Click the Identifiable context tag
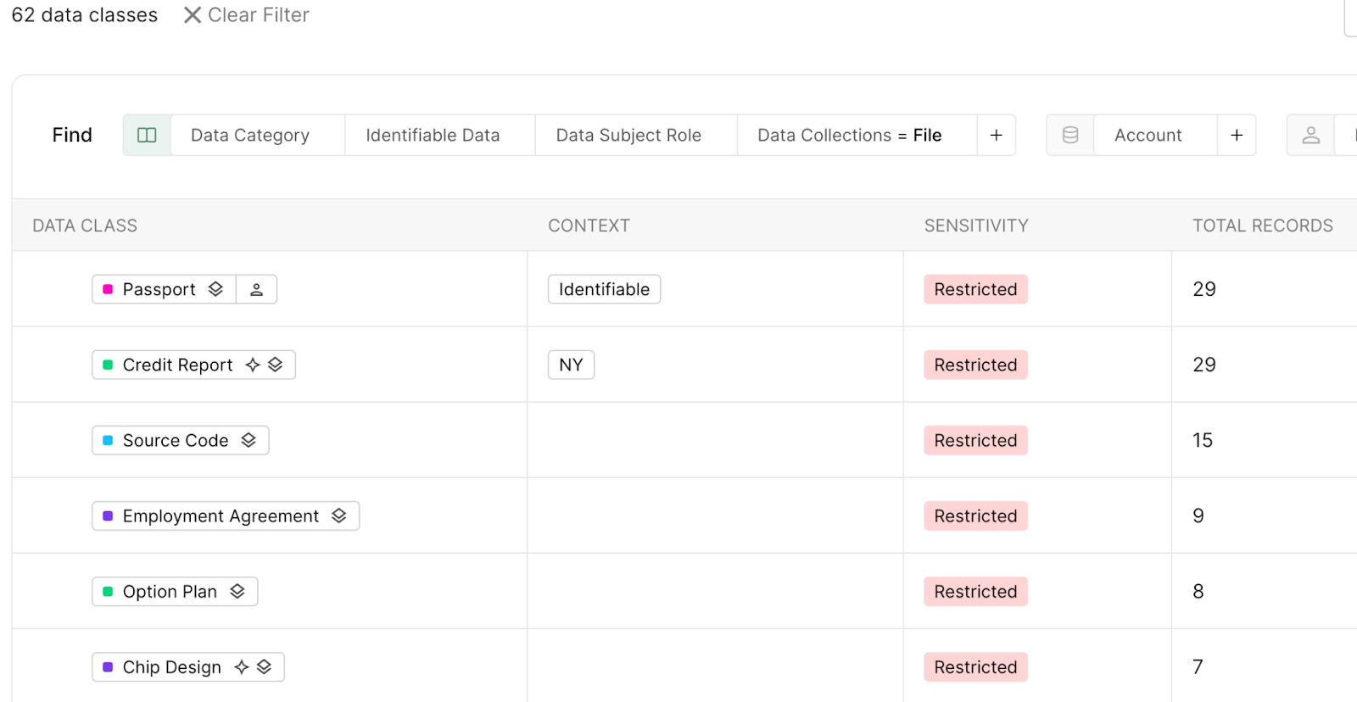Viewport: 1357px width, 702px height. click(x=604, y=290)
